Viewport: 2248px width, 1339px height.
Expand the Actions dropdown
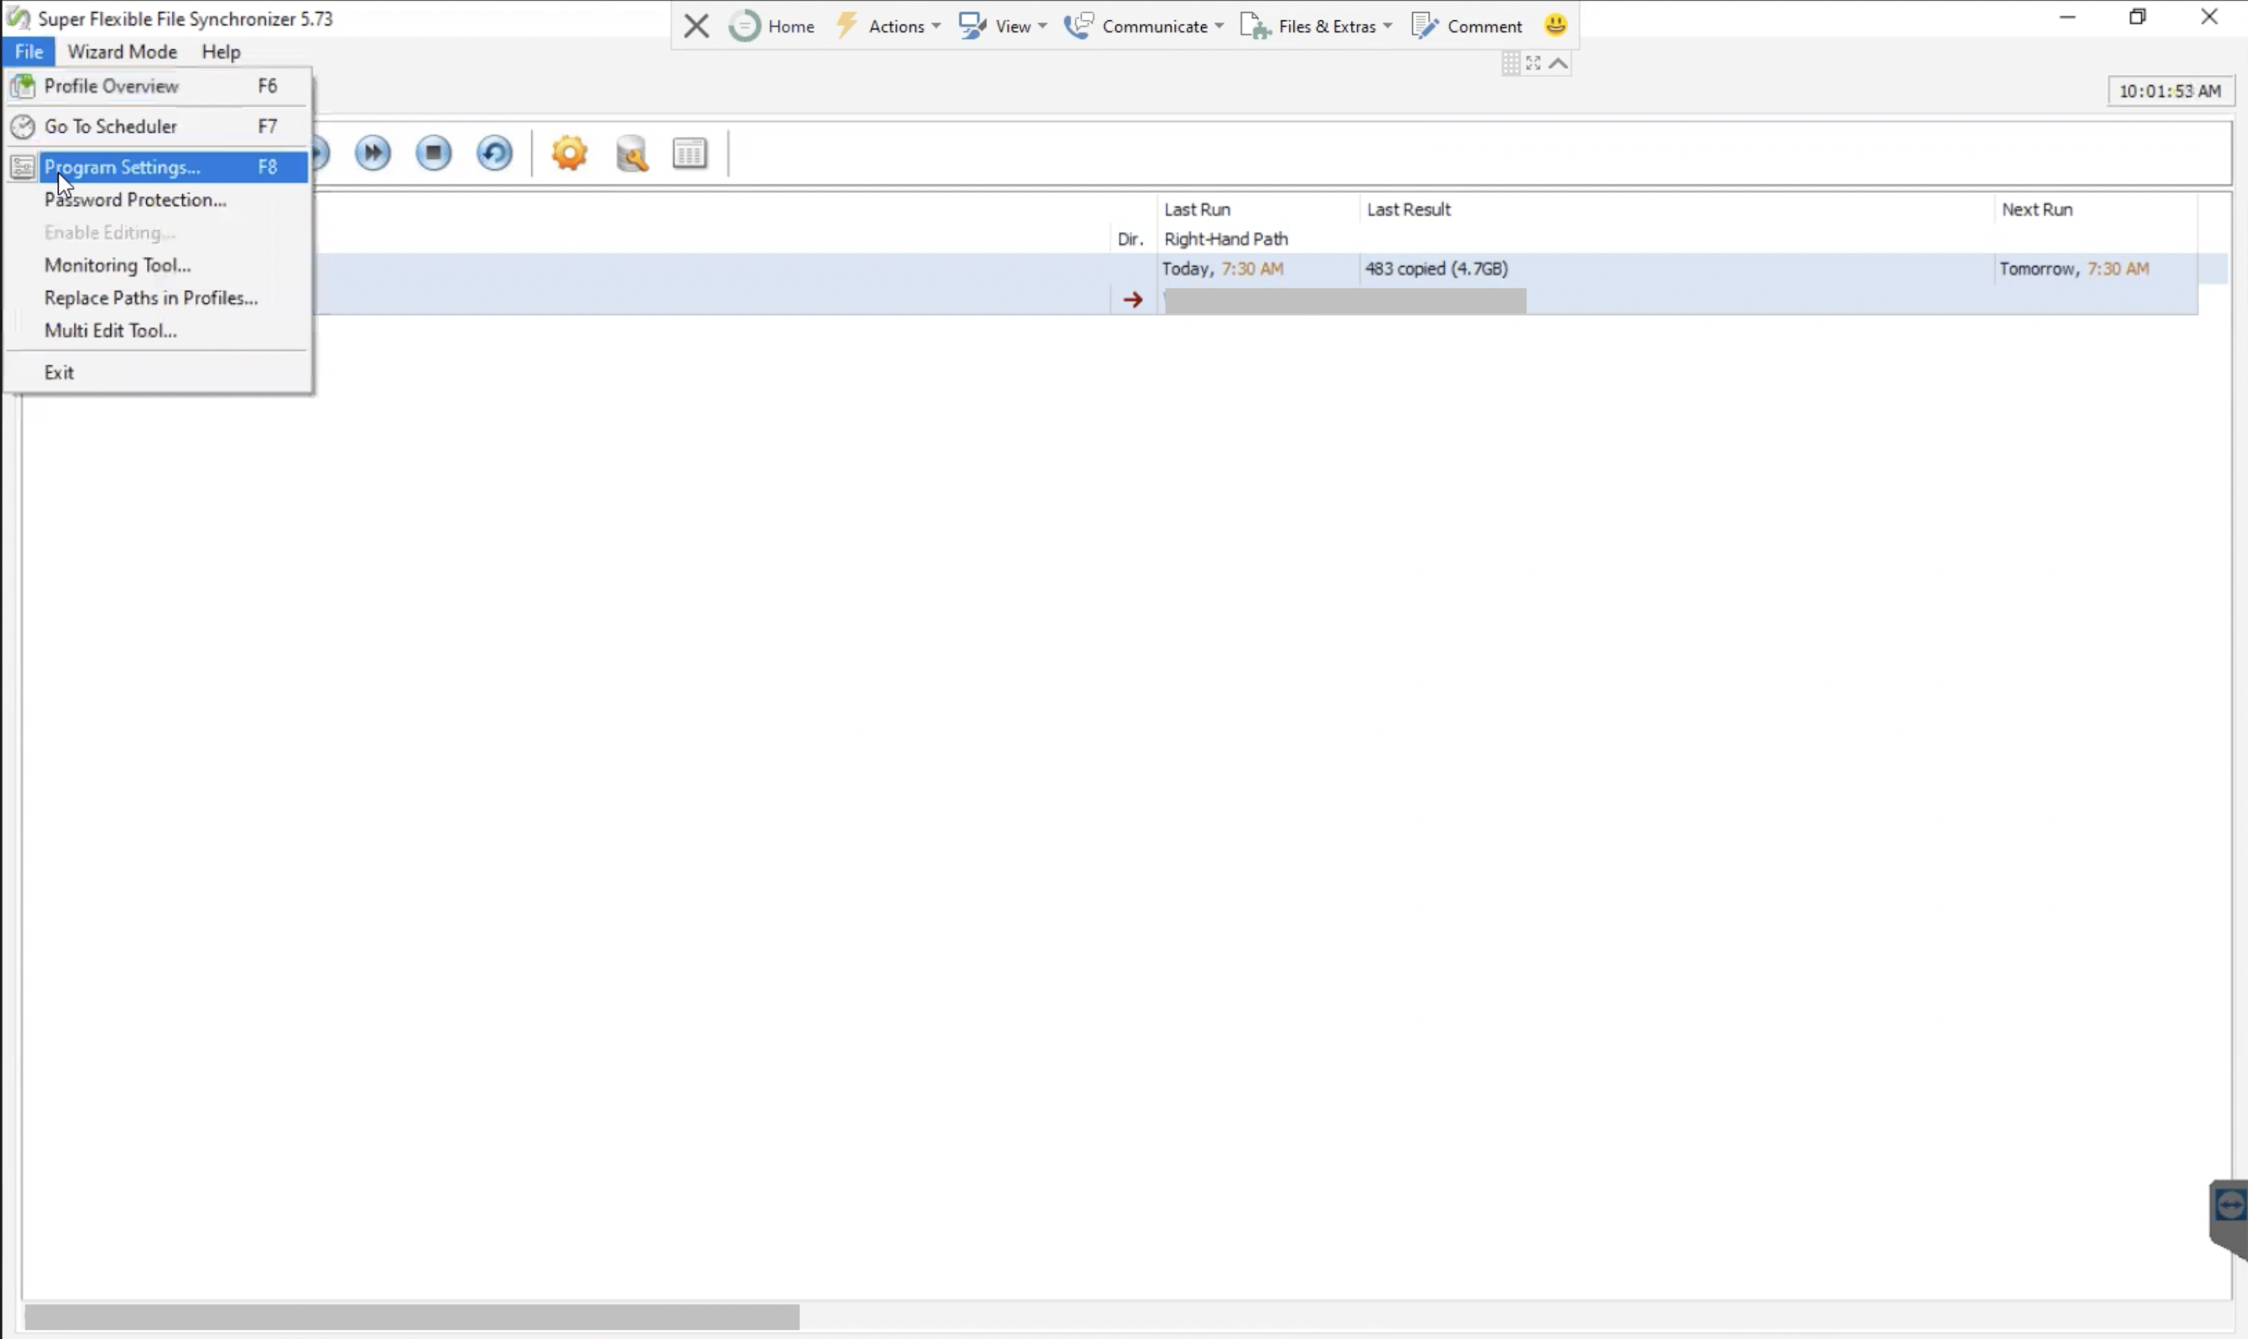[889, 26]
